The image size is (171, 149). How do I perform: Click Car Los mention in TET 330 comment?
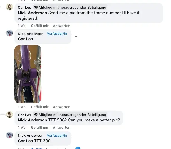click(x=25, y=141)
